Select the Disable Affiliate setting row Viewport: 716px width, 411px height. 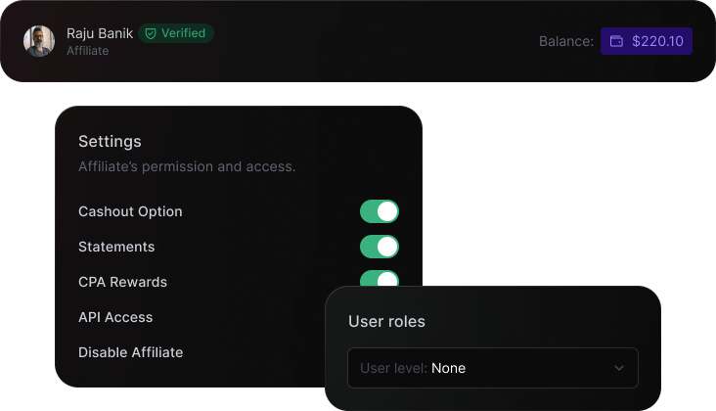click(130, 352)
